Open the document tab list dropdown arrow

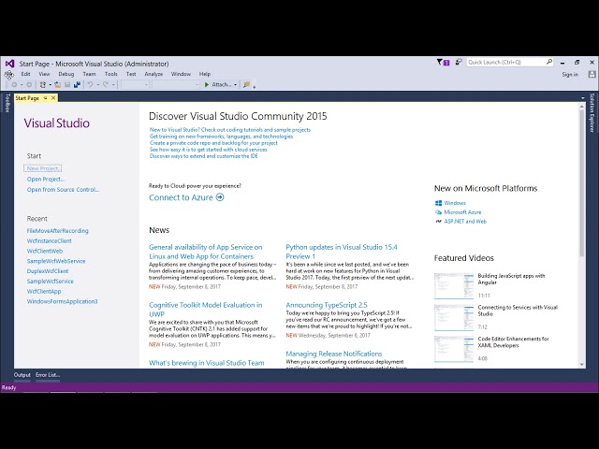pyautogui.click(x=582, y=98)
